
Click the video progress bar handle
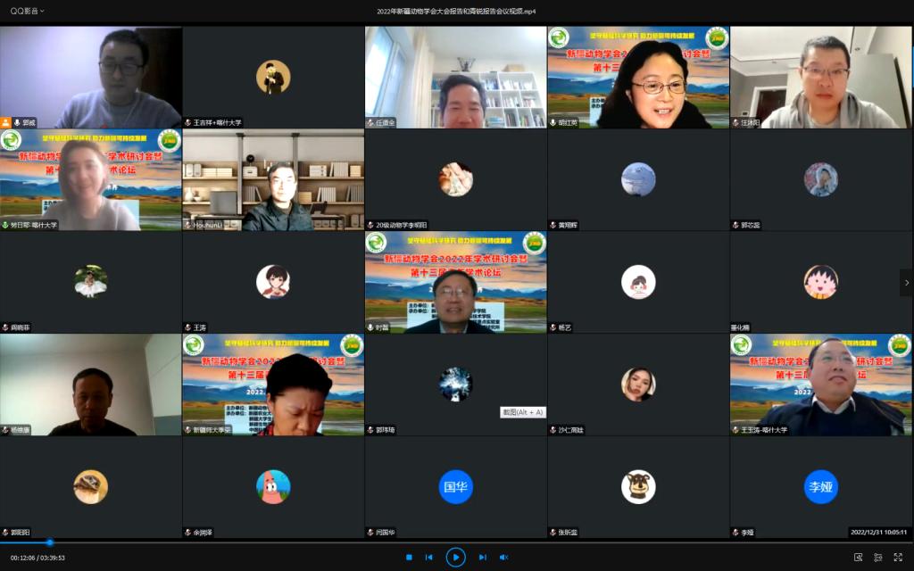click(50, 542)
